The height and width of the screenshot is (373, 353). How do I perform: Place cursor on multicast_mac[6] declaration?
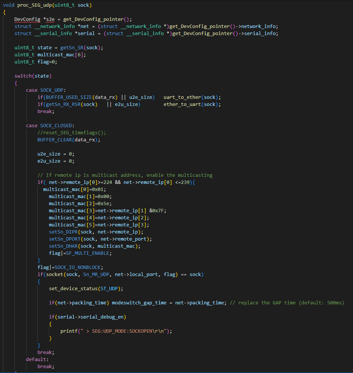click(62, 55)
